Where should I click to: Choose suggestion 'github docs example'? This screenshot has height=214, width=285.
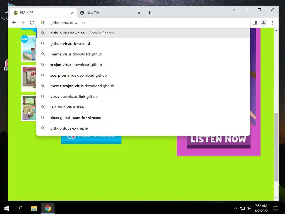pyautogui.click(x=143, y=128)
